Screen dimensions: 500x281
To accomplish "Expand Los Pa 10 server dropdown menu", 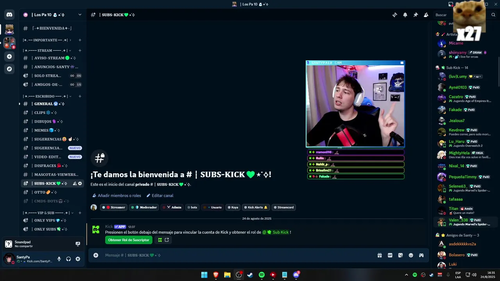I will tap(80, 15).
